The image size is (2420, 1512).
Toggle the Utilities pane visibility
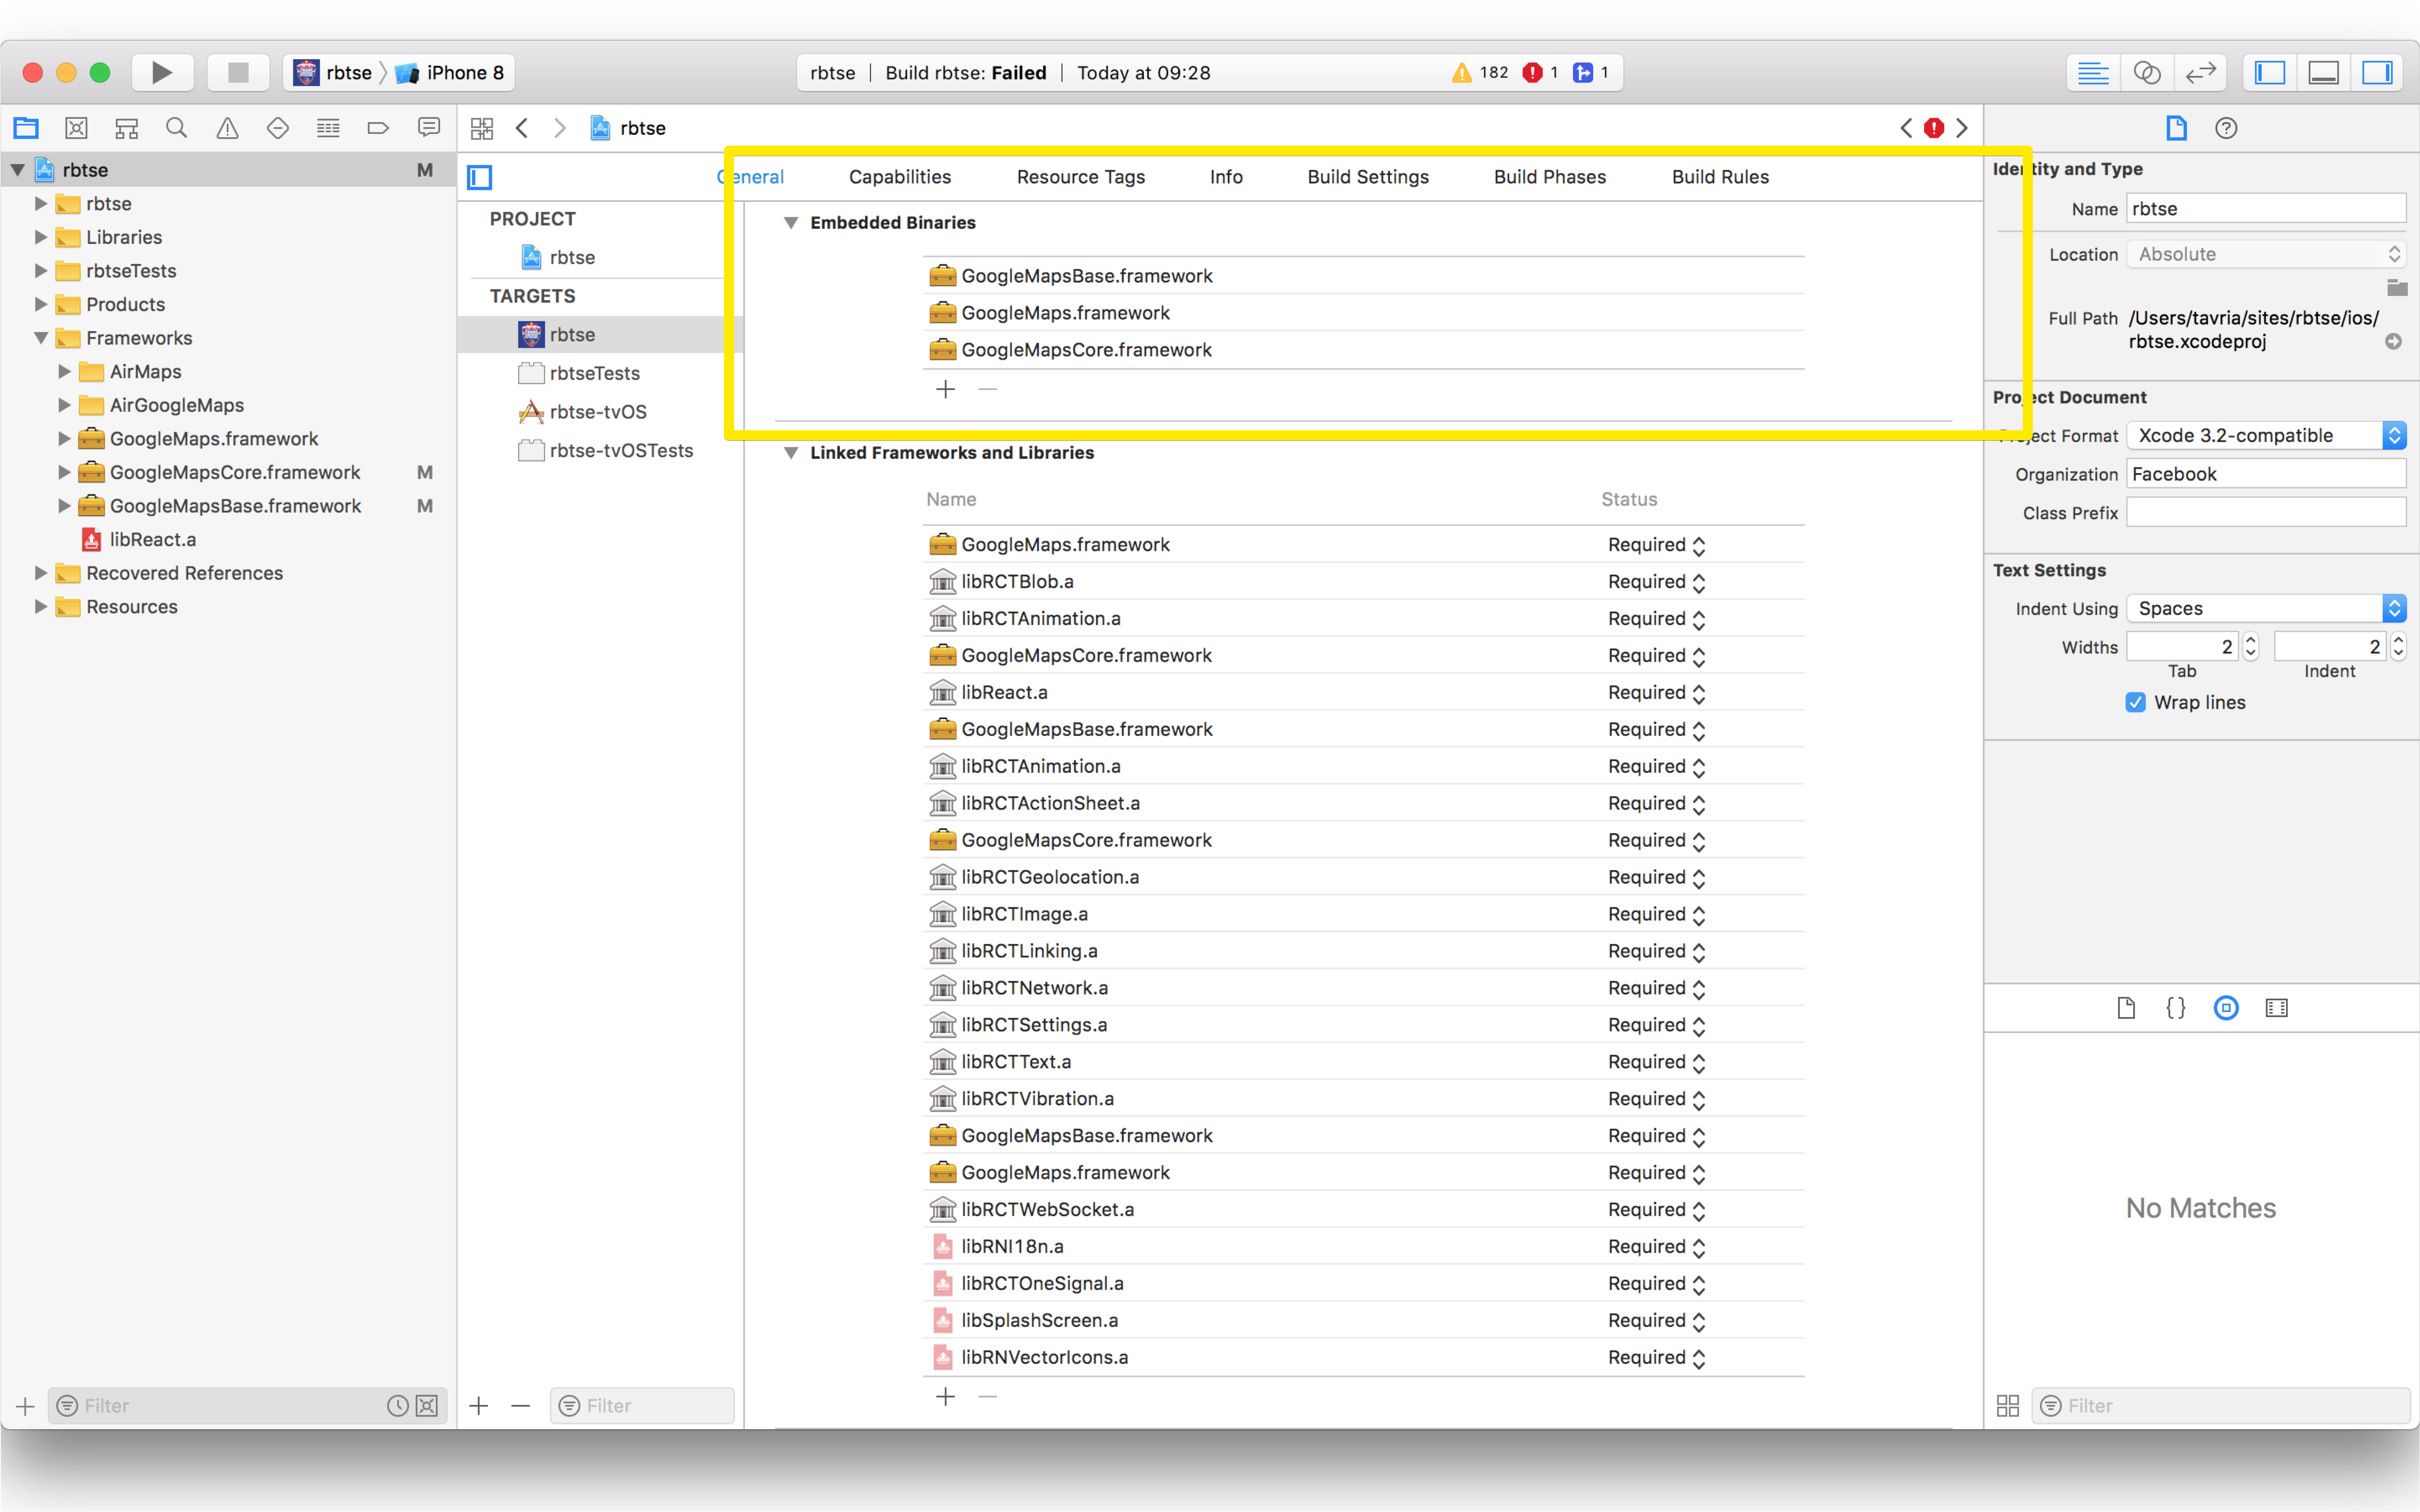[2377, 72]
